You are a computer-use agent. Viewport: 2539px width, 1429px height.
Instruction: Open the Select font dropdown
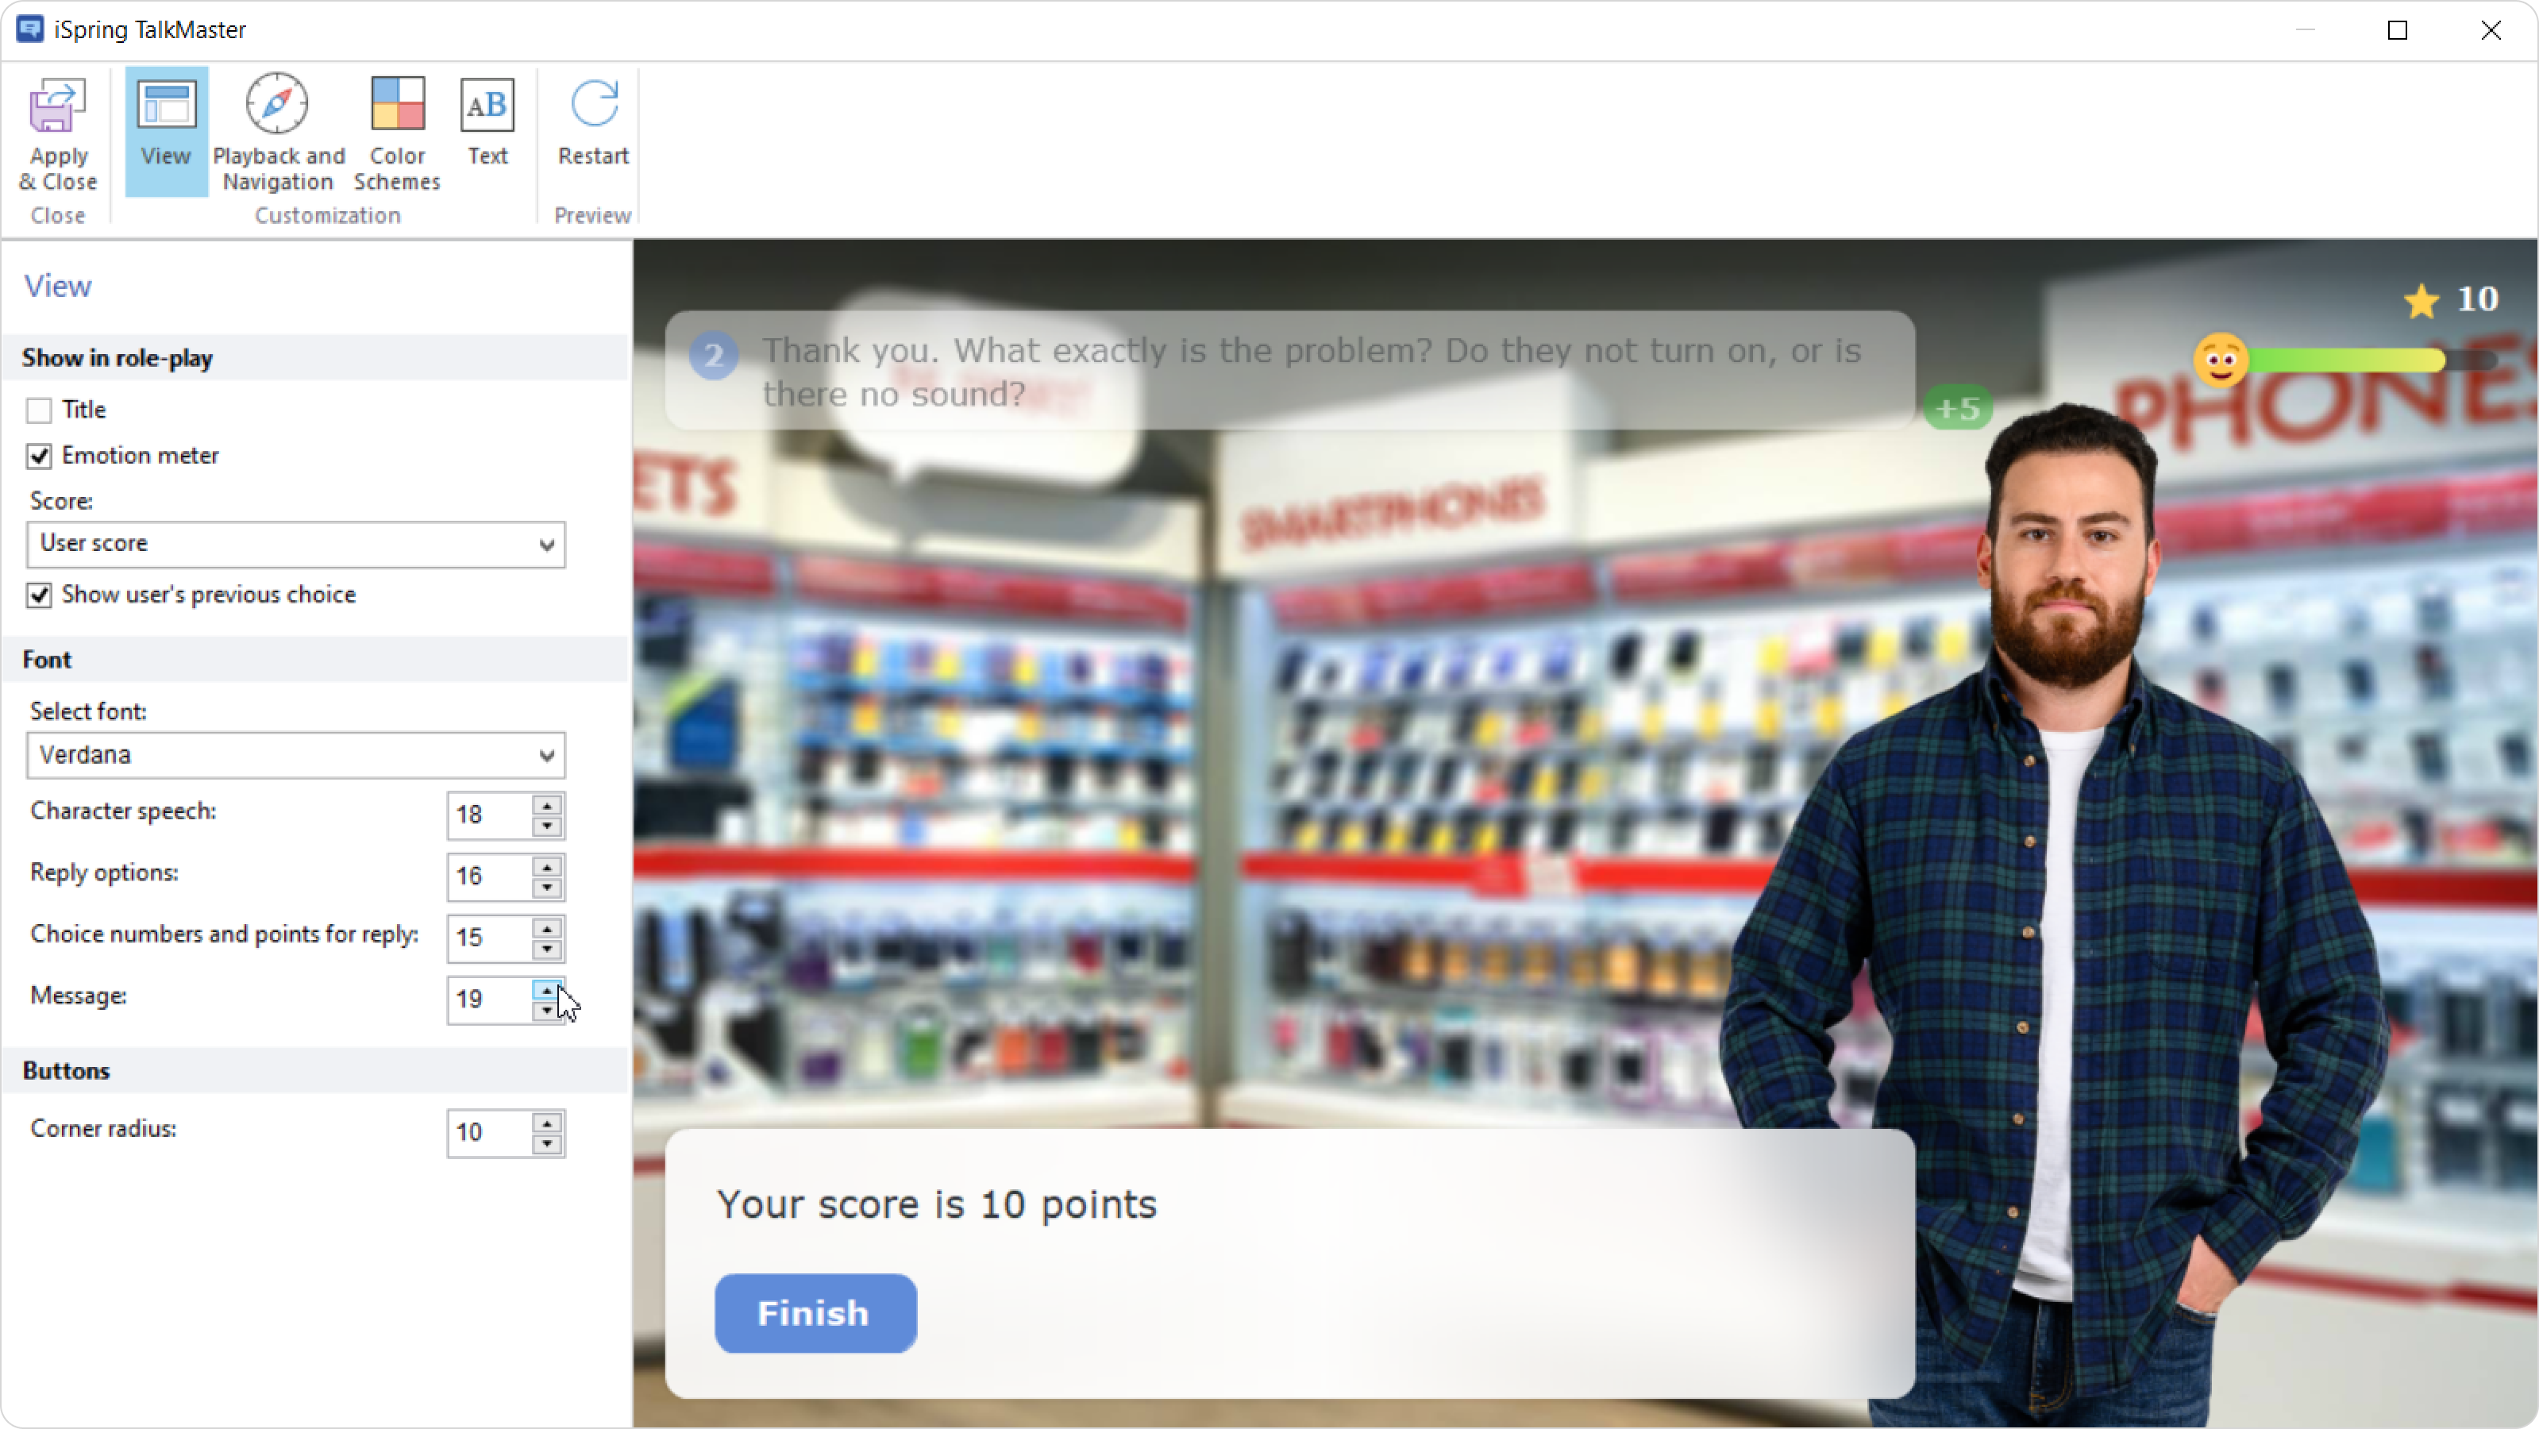(x=546, y=756)
